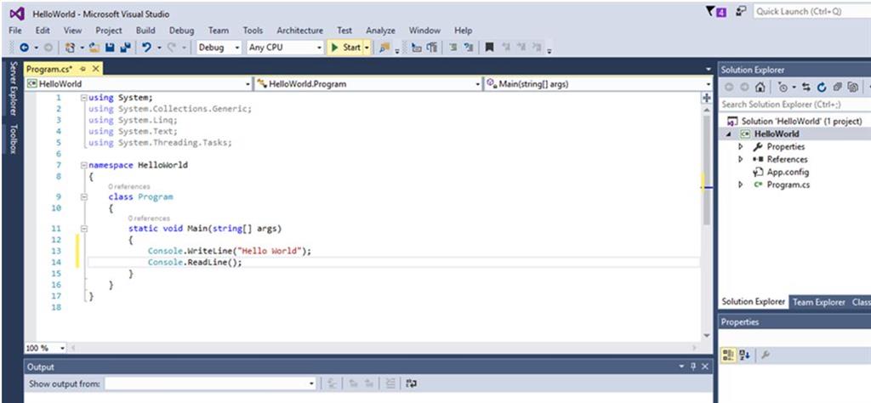The image size is (871, 403).
Task: Click the Open File toolbar icon
Action: tap(94, 48)
